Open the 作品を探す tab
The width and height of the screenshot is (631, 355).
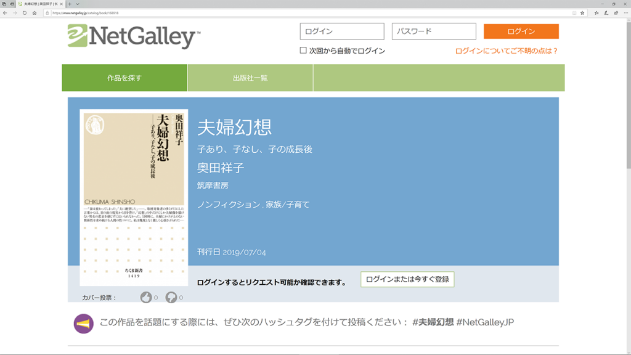(124, 78)
